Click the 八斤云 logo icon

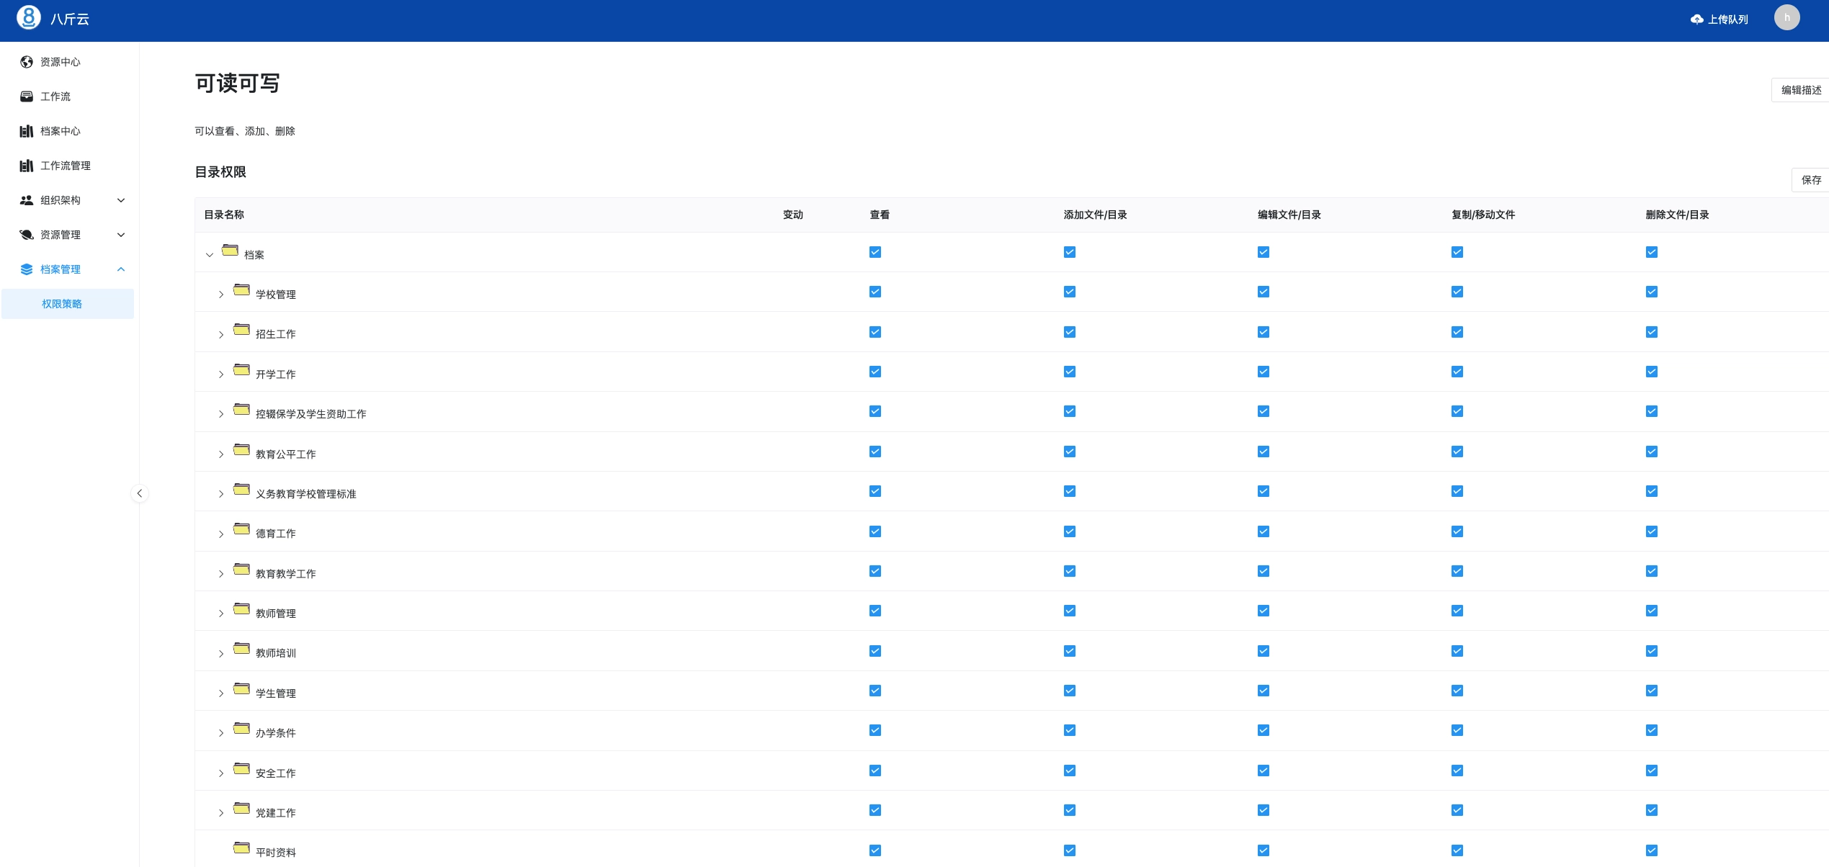29,18
